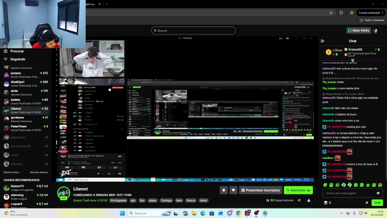The width and height of the screenshot is (387, 218).
Task: Select the Portuguese tag
Action: click(x=118, y=200)
